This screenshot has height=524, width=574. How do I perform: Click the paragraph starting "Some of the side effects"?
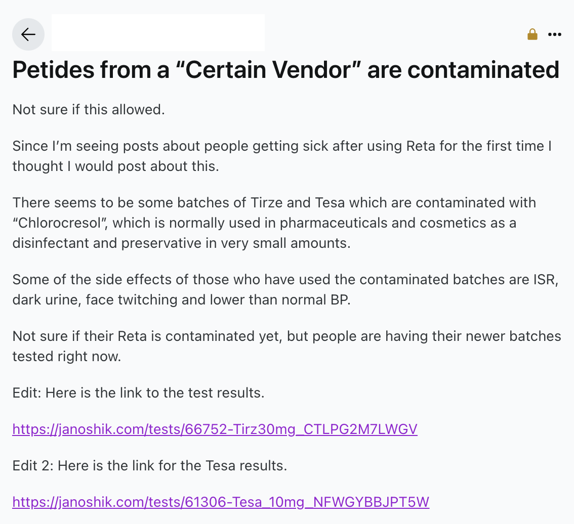tap(285, 289)
